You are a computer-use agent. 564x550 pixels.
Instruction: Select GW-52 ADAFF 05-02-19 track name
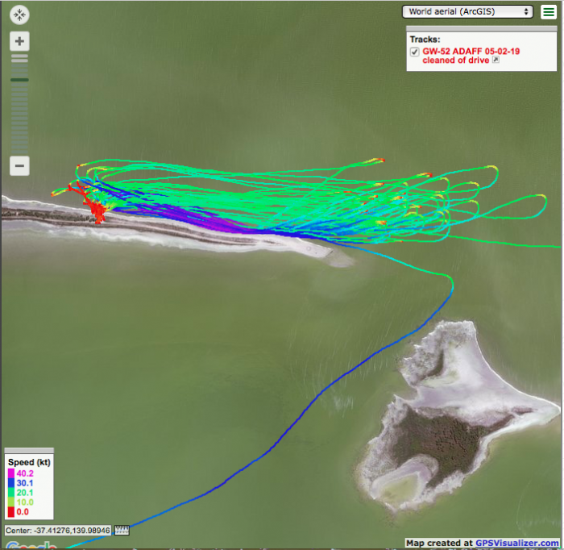pyautogui.click(x=467, y=51)
